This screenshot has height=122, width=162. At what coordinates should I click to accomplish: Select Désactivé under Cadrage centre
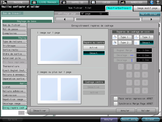coord(94,87)
